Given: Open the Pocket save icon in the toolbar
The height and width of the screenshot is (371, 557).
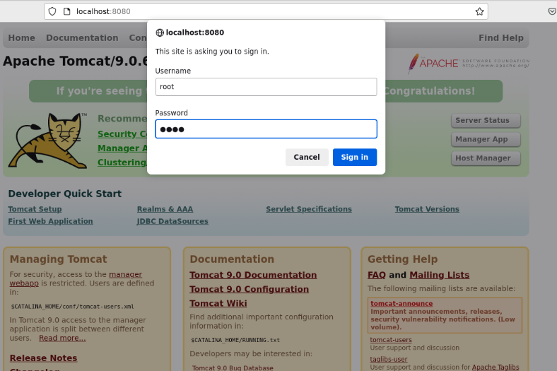Looking at the screenshot, I should point(552,11).
